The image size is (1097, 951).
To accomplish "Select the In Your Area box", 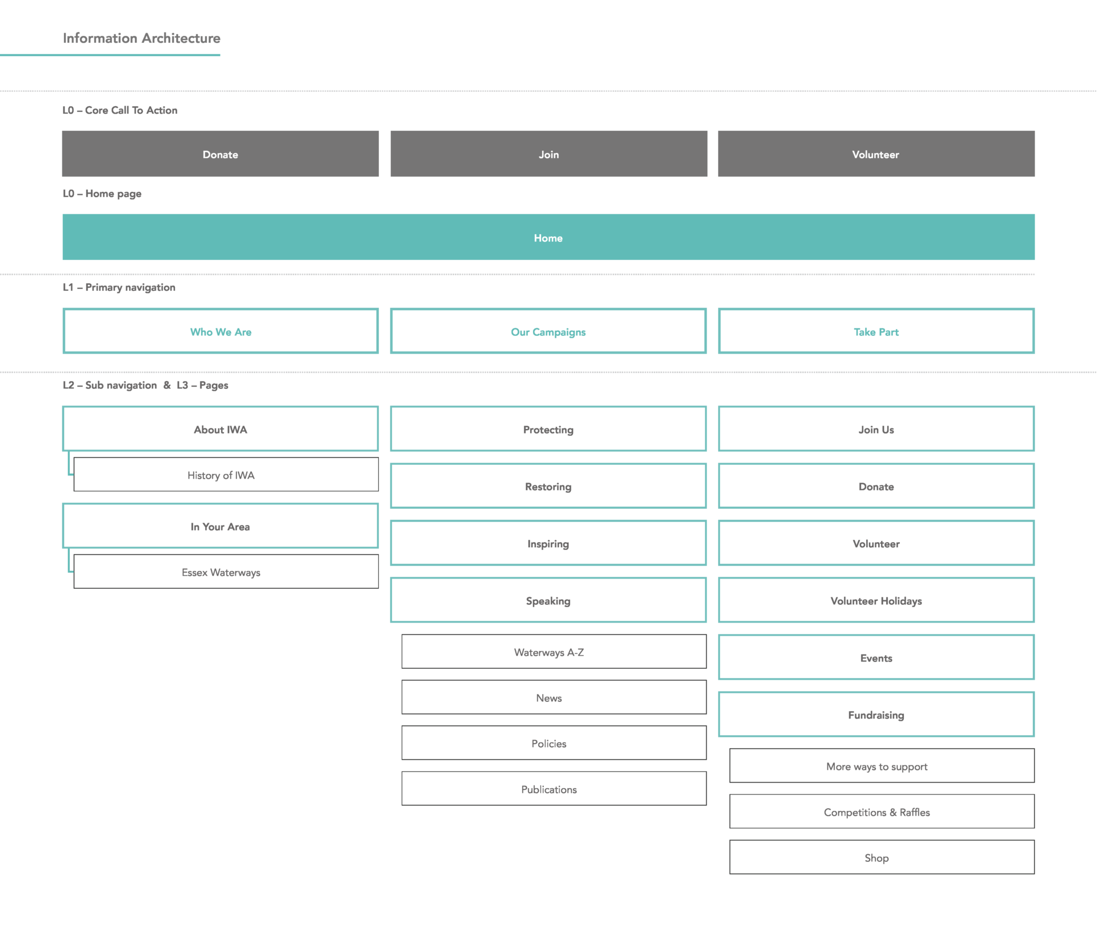I will [221, 526].
